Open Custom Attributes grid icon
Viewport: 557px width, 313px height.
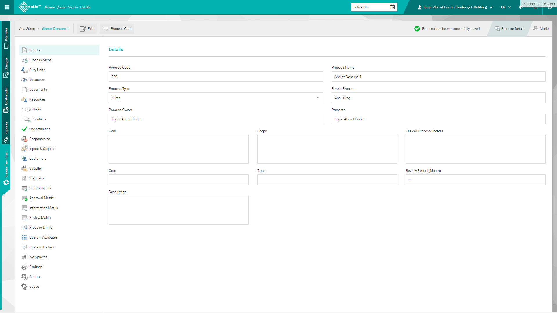(x=24, y=237)
